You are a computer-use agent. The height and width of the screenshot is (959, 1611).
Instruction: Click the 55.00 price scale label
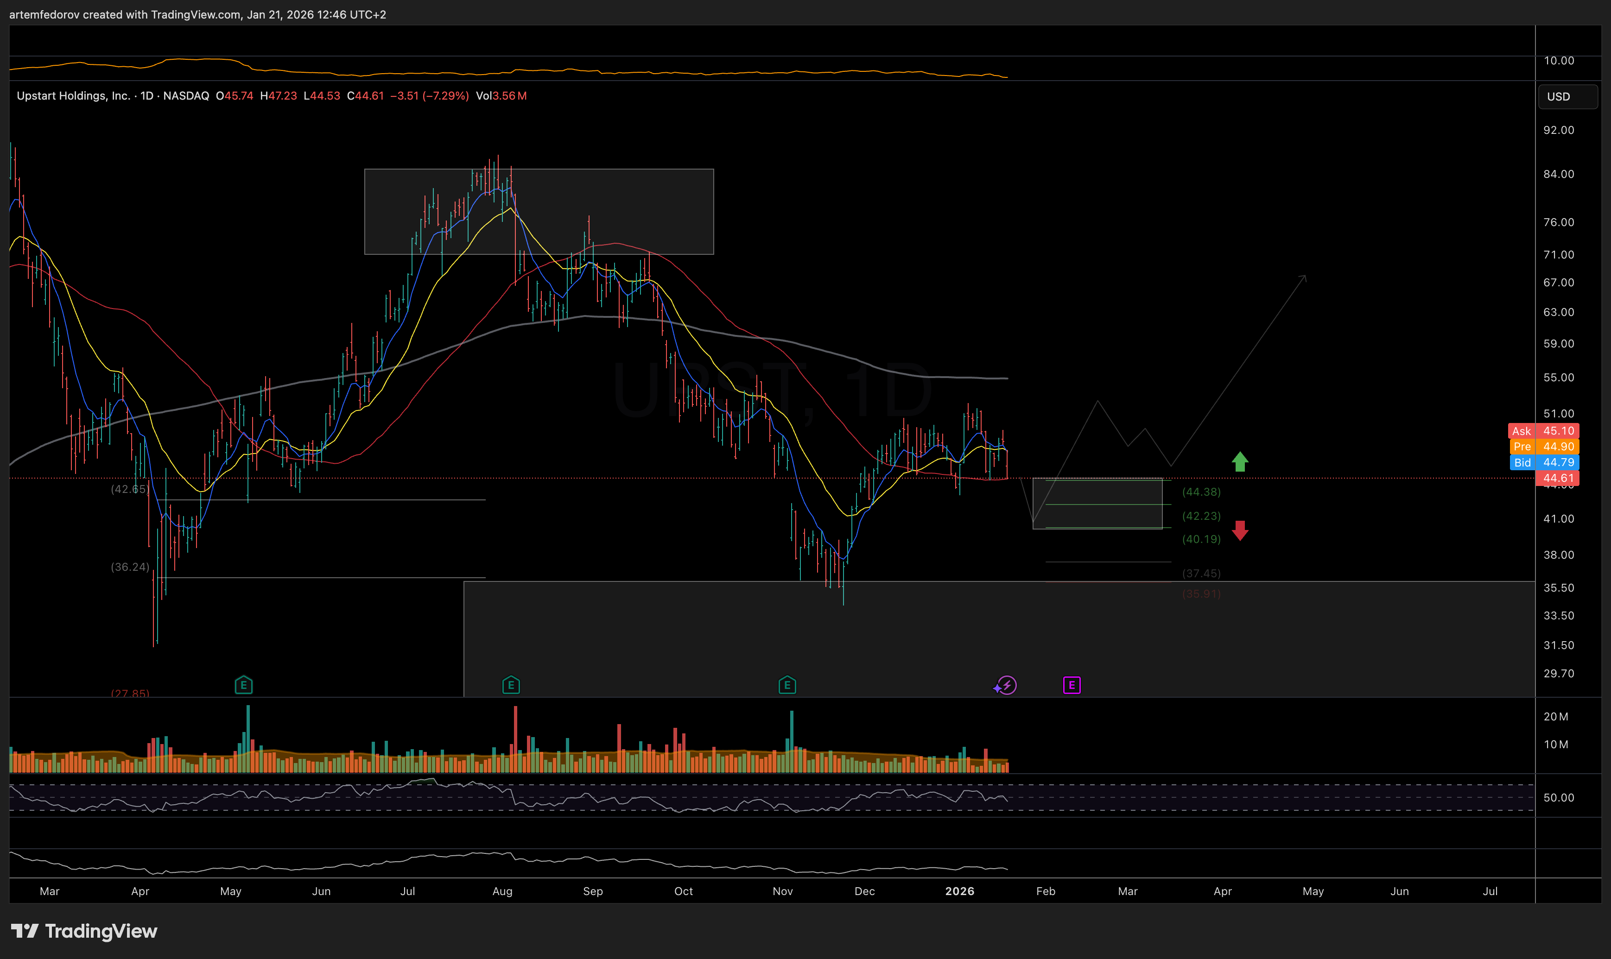1559,378
